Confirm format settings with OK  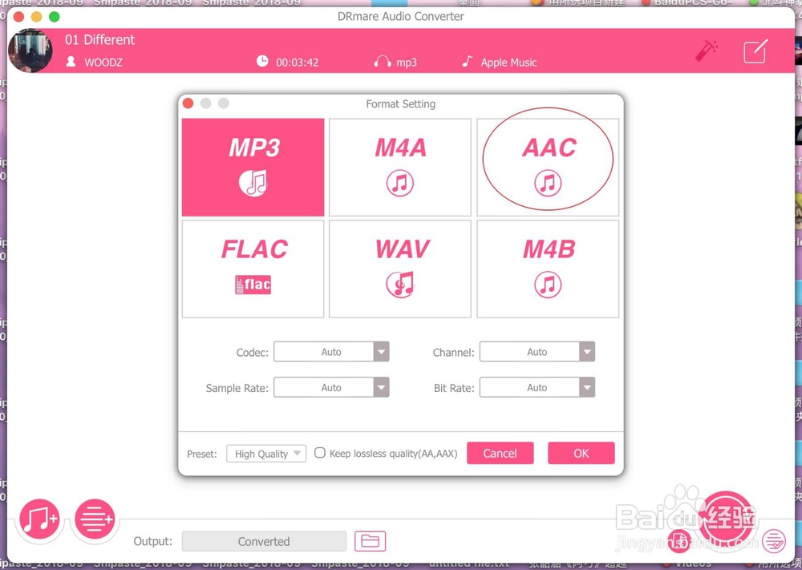tap(581, 454)
